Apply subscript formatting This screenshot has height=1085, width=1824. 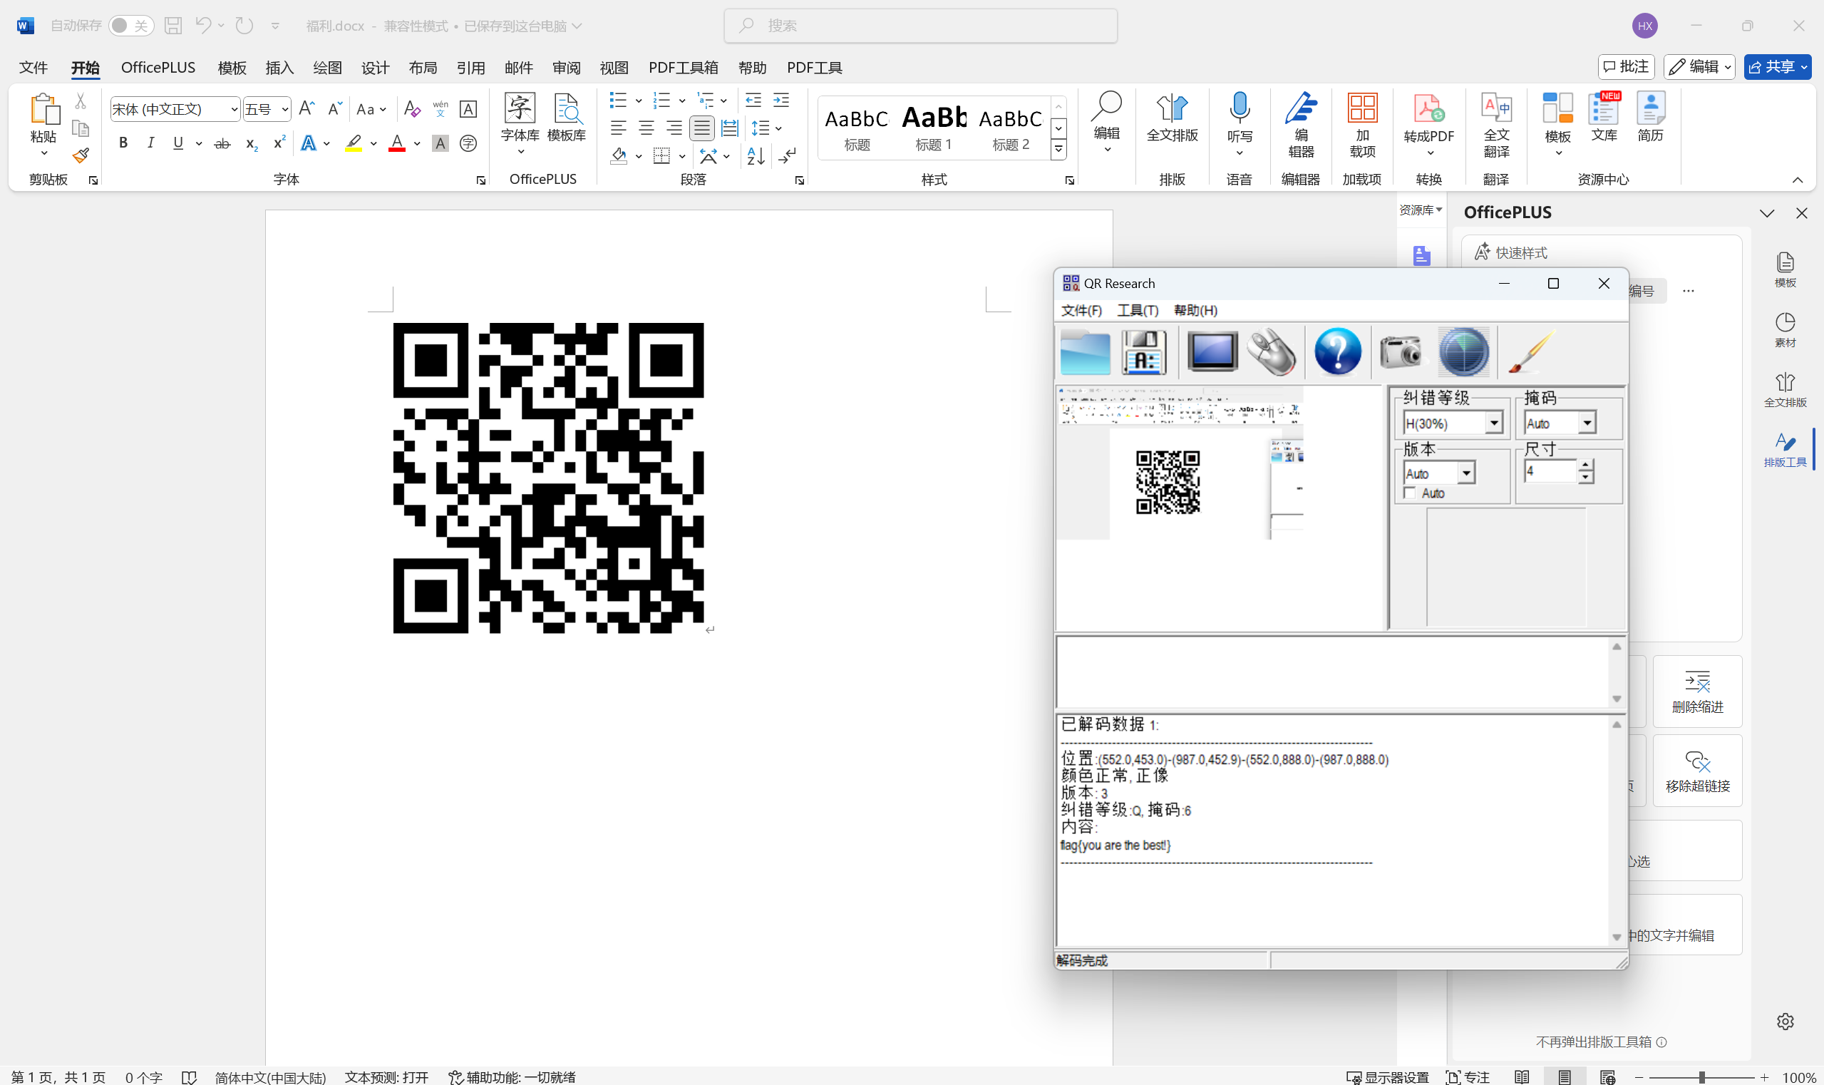(x=251, y=143)
